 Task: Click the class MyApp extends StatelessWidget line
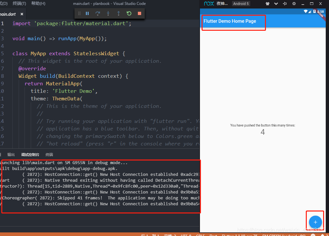tap(69, 54)
